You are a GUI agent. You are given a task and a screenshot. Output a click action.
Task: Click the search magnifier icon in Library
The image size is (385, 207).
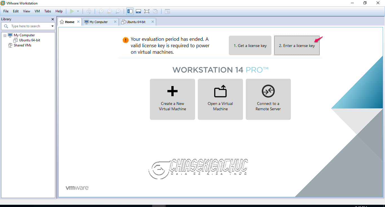coord(6,26)
